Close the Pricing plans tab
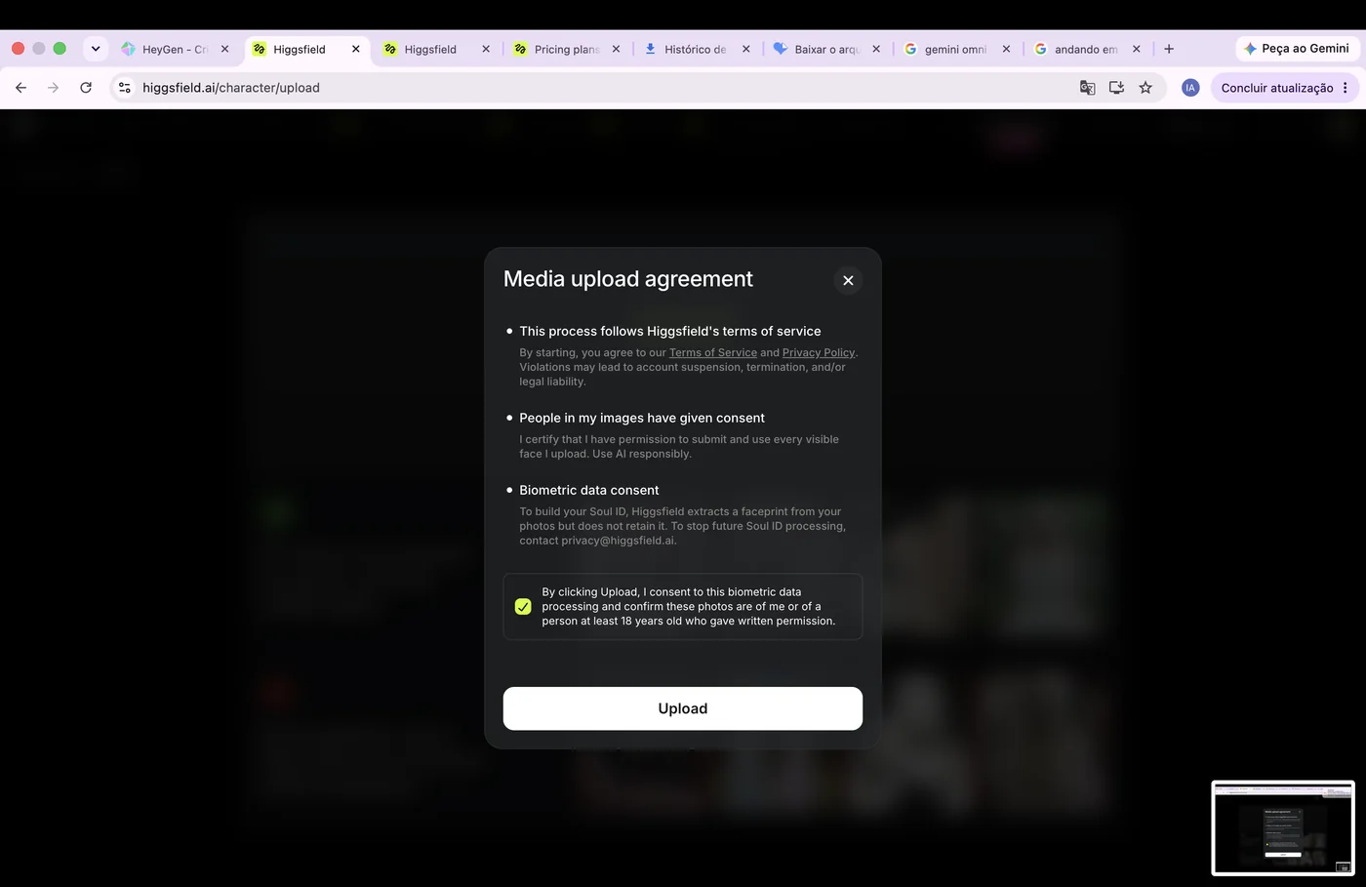Viewport: 1366px width, 887px height. pyautogui.click(x=616, y=49)
